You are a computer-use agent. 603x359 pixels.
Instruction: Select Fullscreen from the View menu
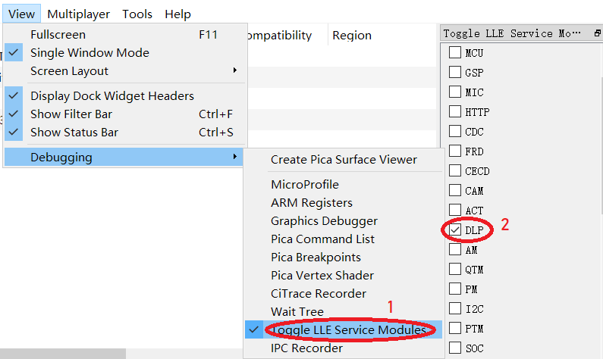point(58,35)
